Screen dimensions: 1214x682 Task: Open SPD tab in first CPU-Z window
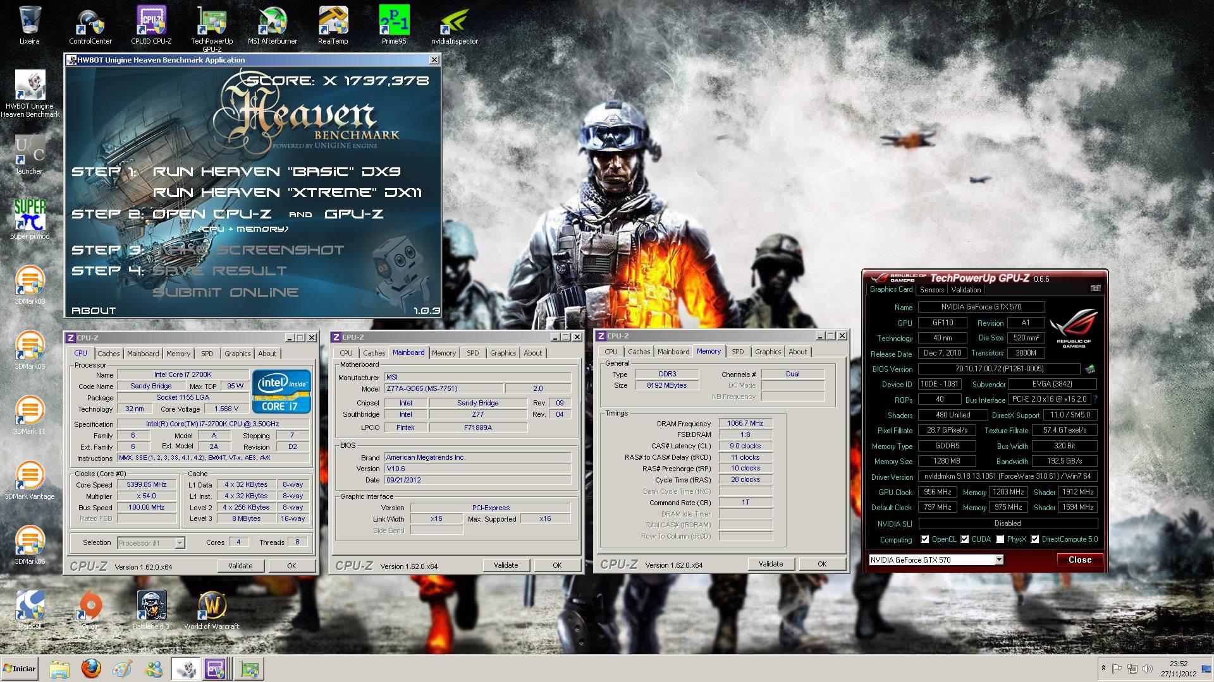pyautogui.click(x=207, y=354)
